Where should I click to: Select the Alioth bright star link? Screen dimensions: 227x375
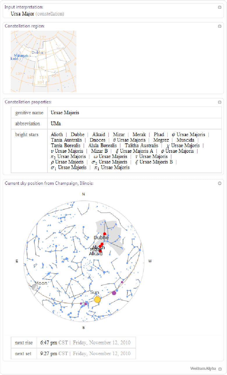(x=57, y=135)
